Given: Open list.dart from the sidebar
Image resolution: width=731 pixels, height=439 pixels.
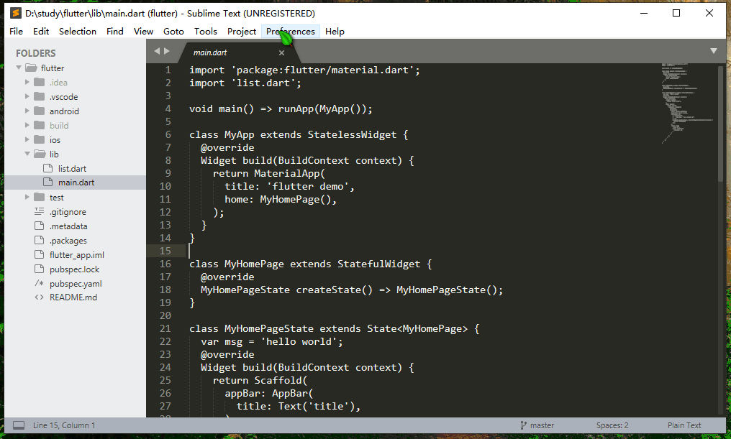Looking at the screenshot, I should [72, 169].
